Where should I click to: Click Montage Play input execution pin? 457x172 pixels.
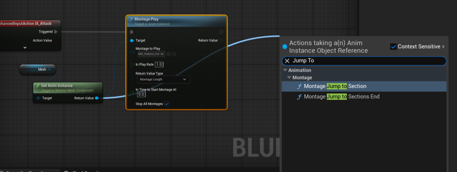pos(132,32)
